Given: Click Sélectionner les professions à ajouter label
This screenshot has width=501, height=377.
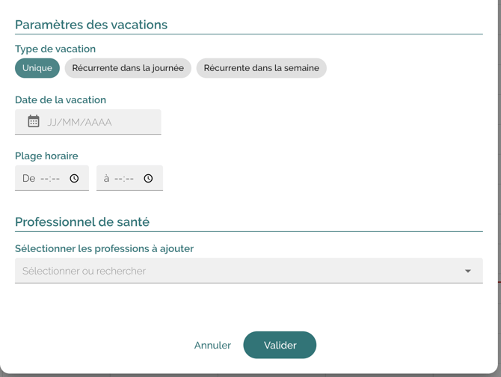Looking at the screenshot, I should pos(104,248).
